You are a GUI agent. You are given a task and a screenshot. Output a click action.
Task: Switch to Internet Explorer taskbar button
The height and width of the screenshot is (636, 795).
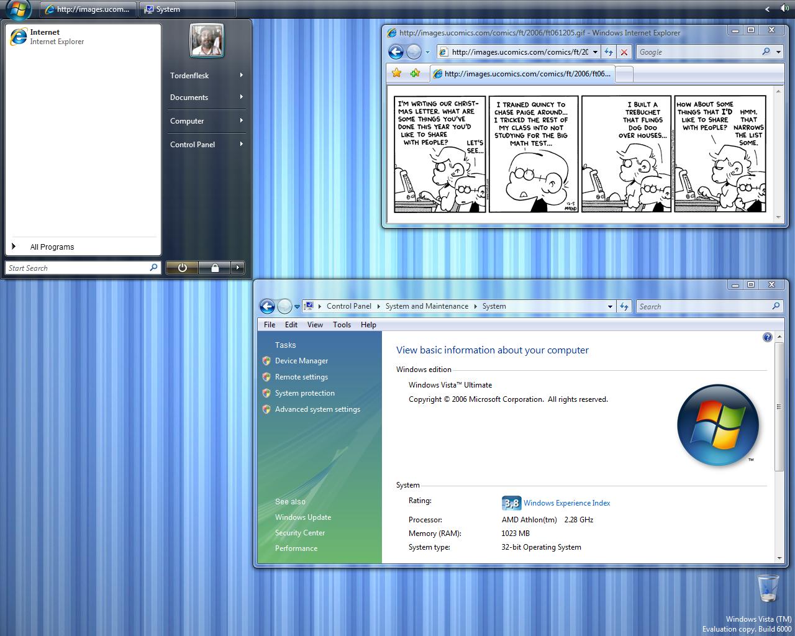point(88,9)
